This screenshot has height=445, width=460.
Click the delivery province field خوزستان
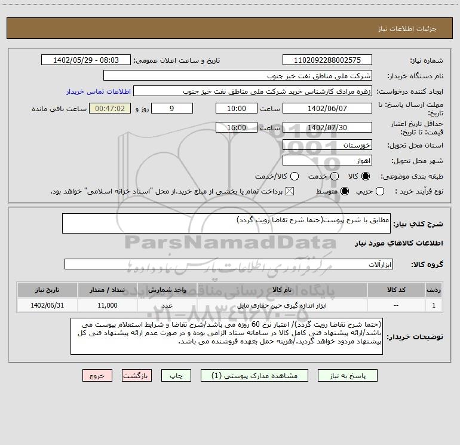coord(327,145)
